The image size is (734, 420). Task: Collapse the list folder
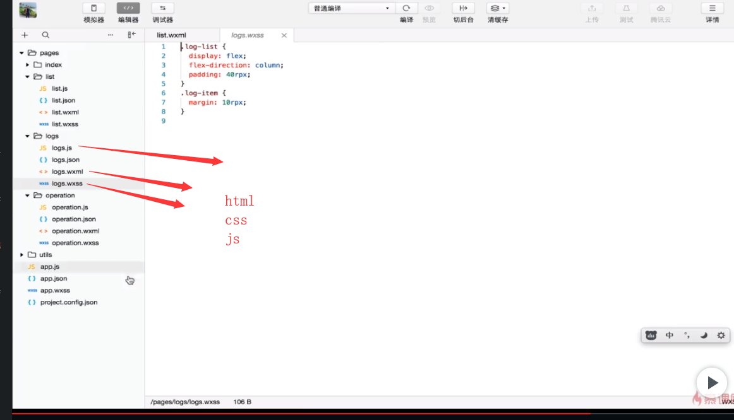[x=28, y=76]
